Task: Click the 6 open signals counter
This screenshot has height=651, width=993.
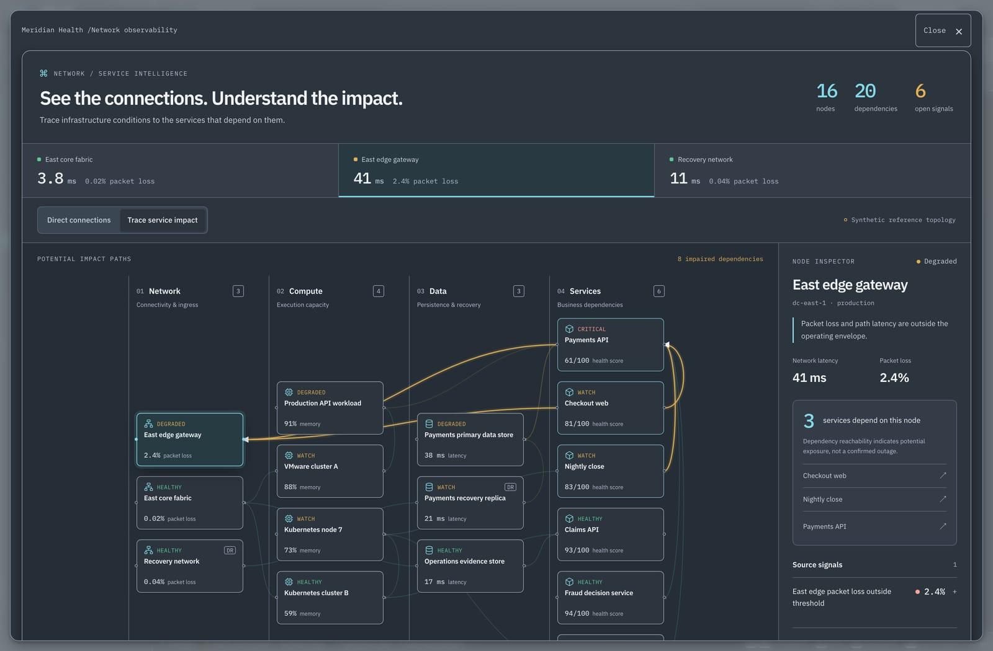Action: coord(934,97)
